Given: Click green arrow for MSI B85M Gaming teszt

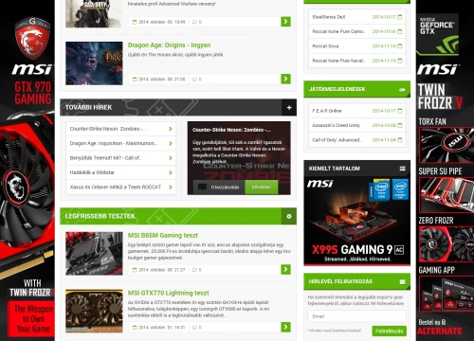Looking at the screenshot, I should click(x=285, y=269).
